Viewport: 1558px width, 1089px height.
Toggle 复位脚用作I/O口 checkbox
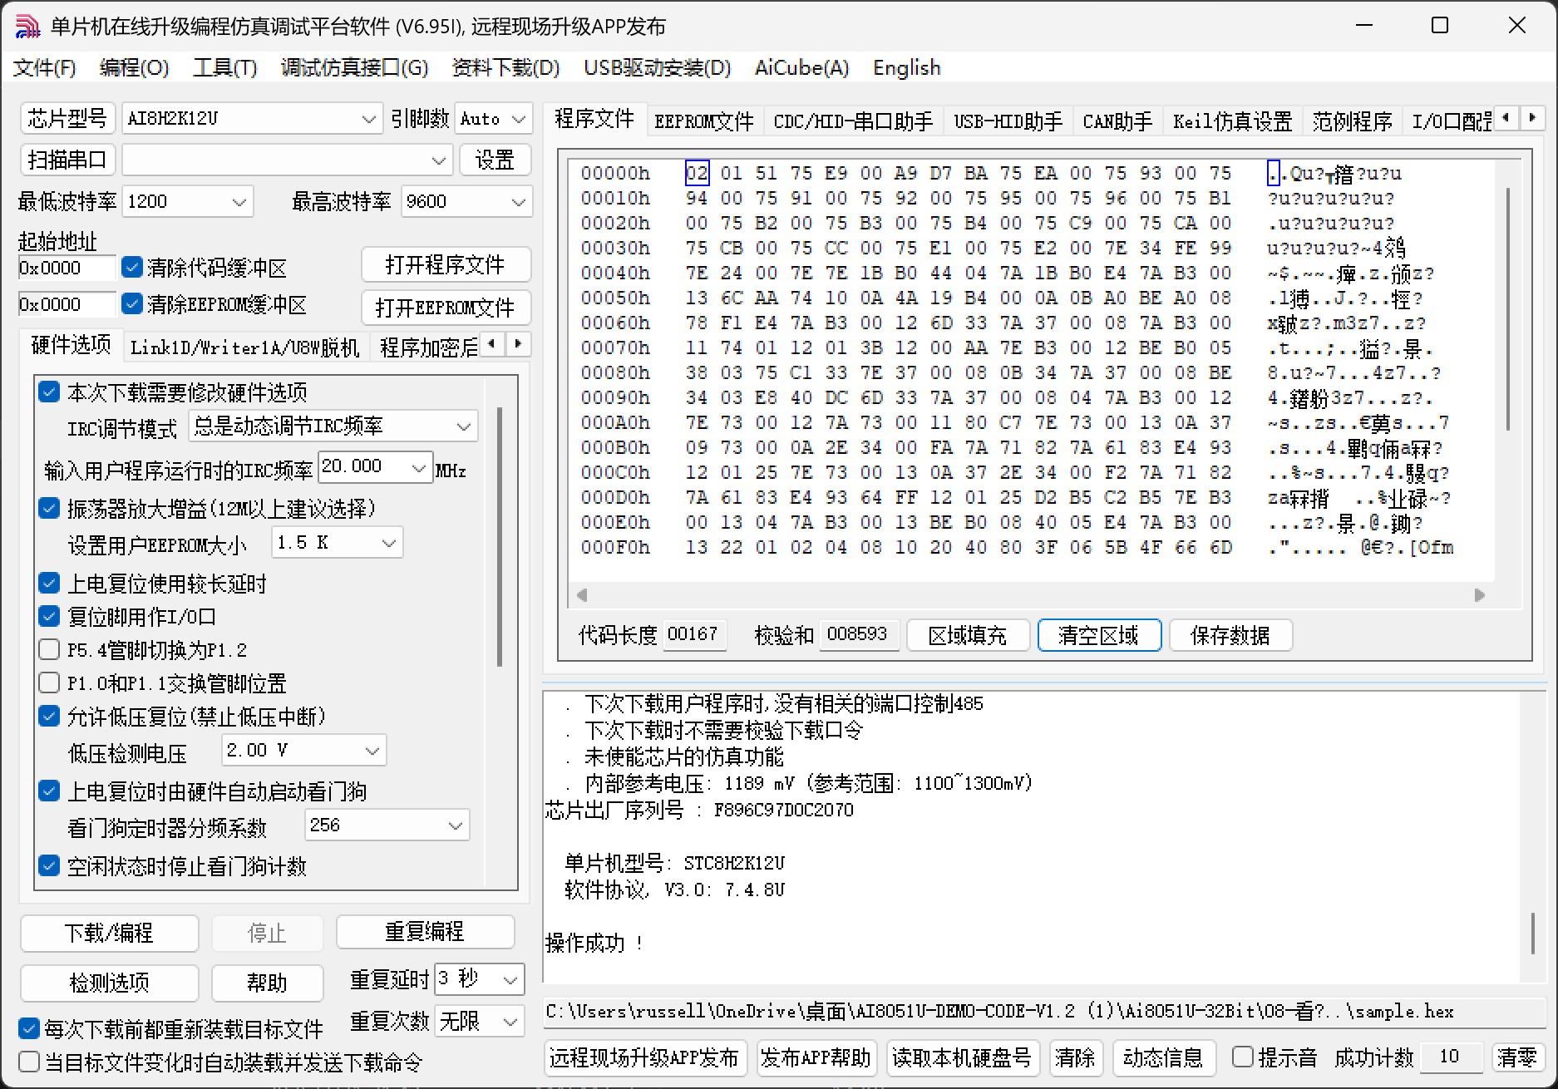point(49,616)
